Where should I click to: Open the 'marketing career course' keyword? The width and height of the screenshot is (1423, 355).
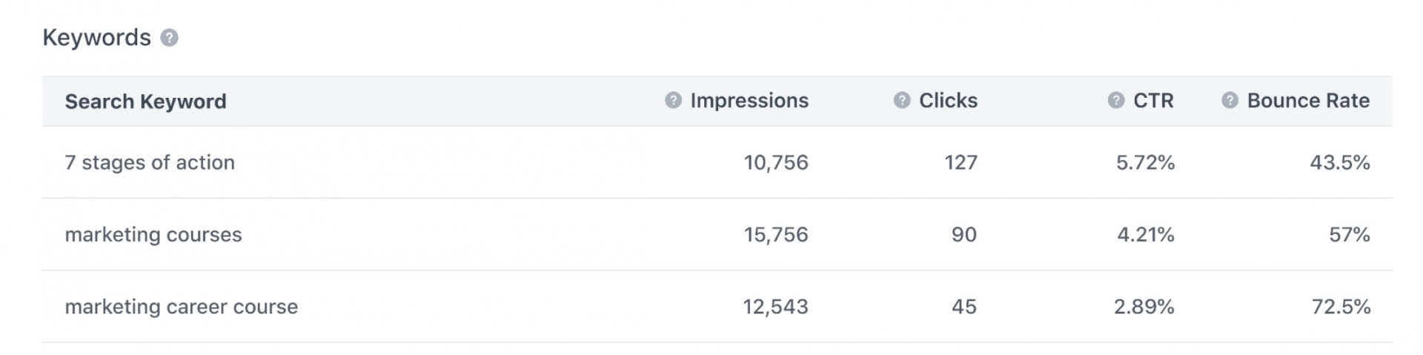coord(182,307)
